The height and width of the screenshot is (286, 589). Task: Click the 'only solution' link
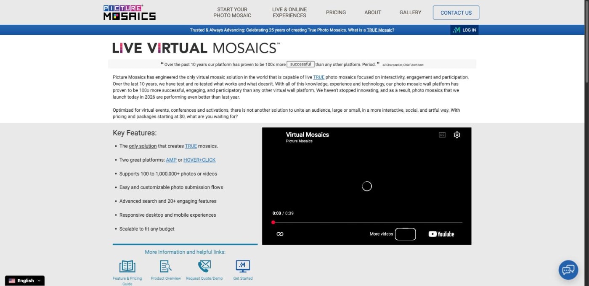[x=143, y=146]
